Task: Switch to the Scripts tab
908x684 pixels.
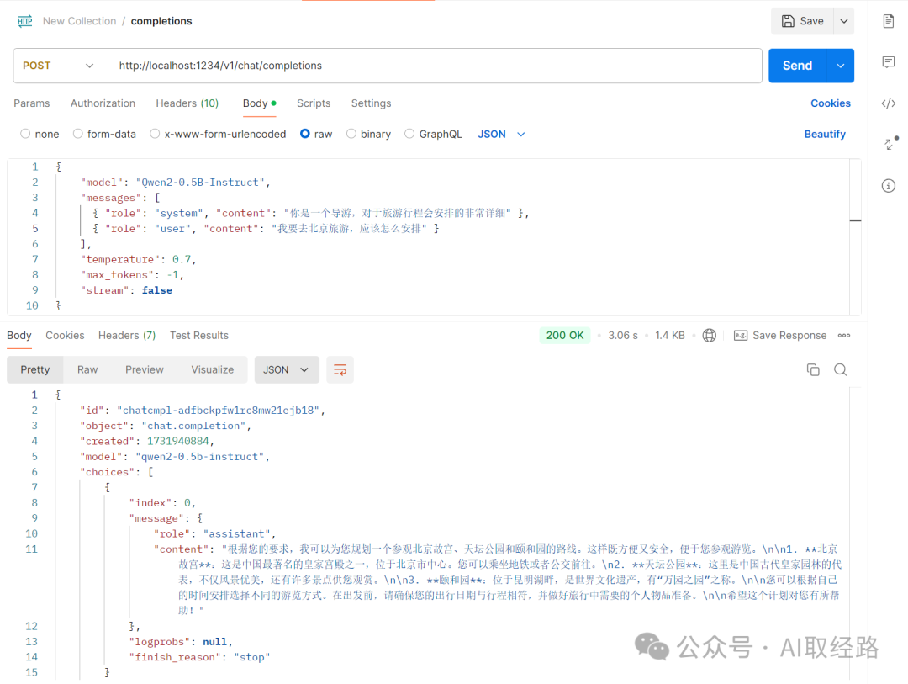Action: [314, 103]
